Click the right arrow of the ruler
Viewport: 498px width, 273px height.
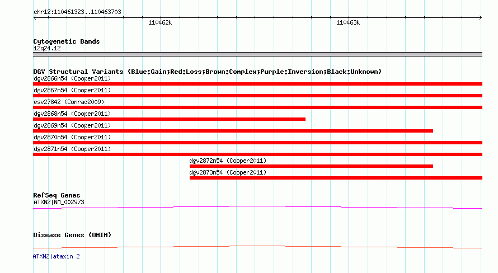(x=480, y=18)
